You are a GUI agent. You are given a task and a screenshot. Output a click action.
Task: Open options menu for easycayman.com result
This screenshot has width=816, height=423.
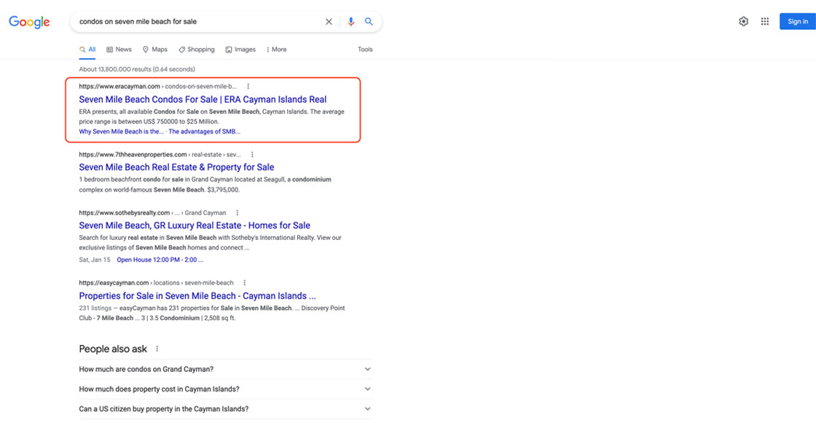tap(245, 283)
